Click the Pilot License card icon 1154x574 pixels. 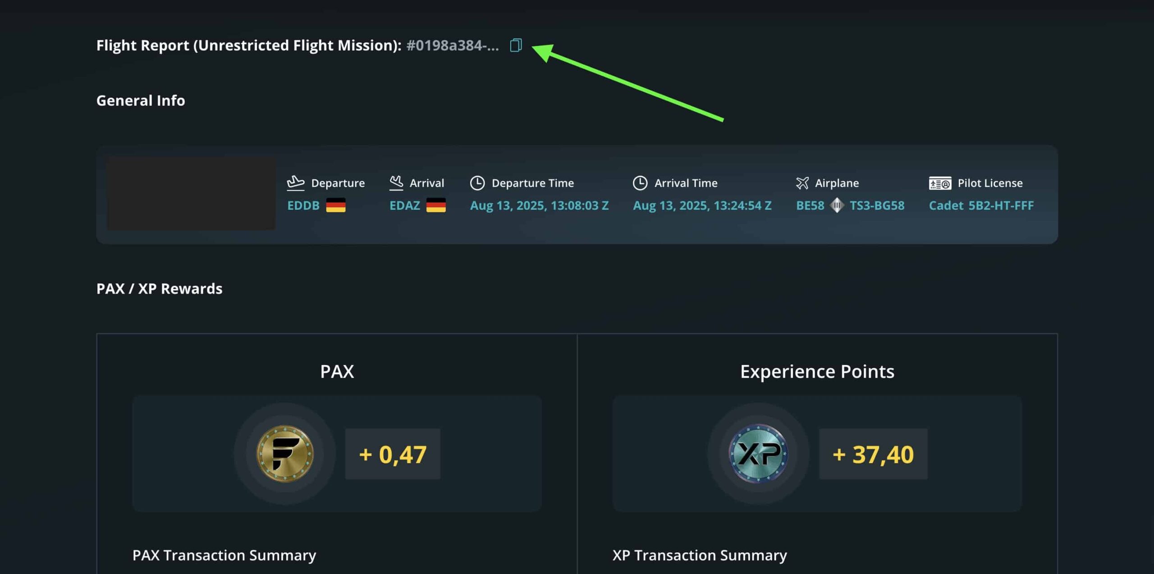pyautogui.click(x=940, y=183)
